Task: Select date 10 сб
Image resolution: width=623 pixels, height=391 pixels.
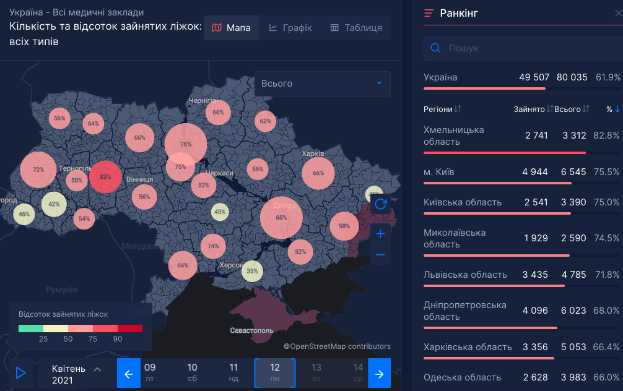Action: pos(193,372)
